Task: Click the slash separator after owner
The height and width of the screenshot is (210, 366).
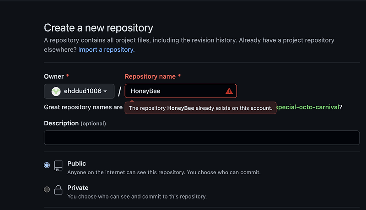Action: tap(119, 91)
